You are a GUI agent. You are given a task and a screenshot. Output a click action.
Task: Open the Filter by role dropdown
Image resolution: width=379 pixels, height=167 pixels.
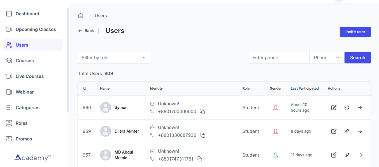coord(114,58)
